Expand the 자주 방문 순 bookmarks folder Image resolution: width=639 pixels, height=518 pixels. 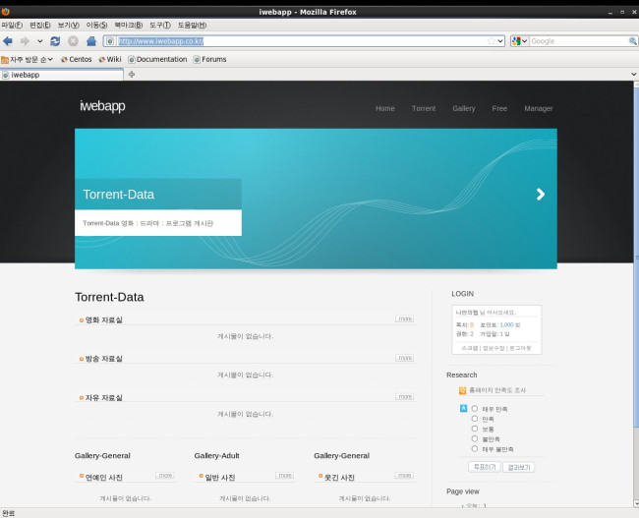(28, 60)
